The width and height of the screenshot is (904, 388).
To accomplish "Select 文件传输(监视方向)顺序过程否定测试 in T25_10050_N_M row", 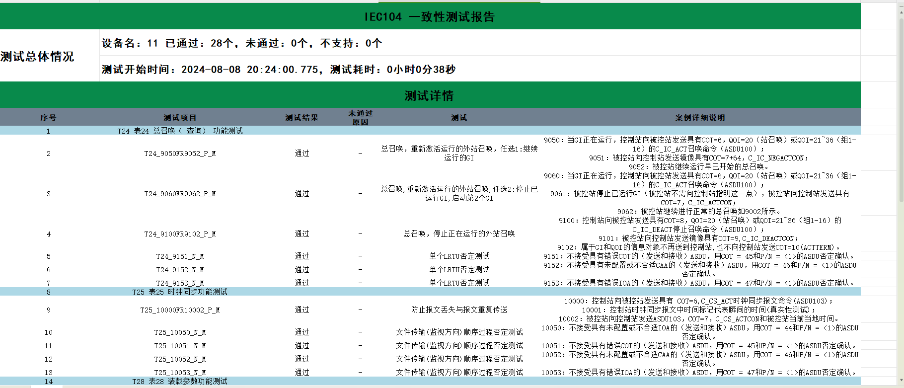I will [x=459, y=332].
